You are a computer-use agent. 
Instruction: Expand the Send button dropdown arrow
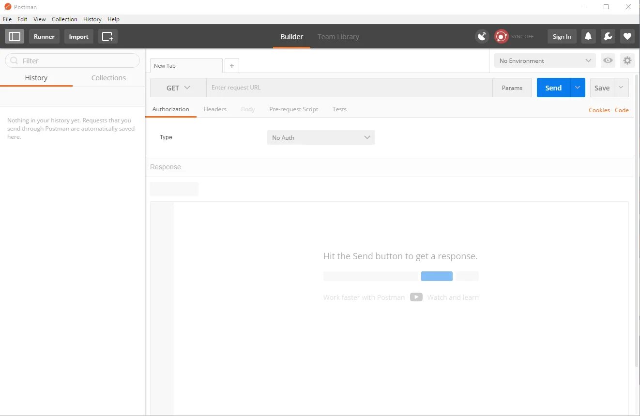click(578, 88)
